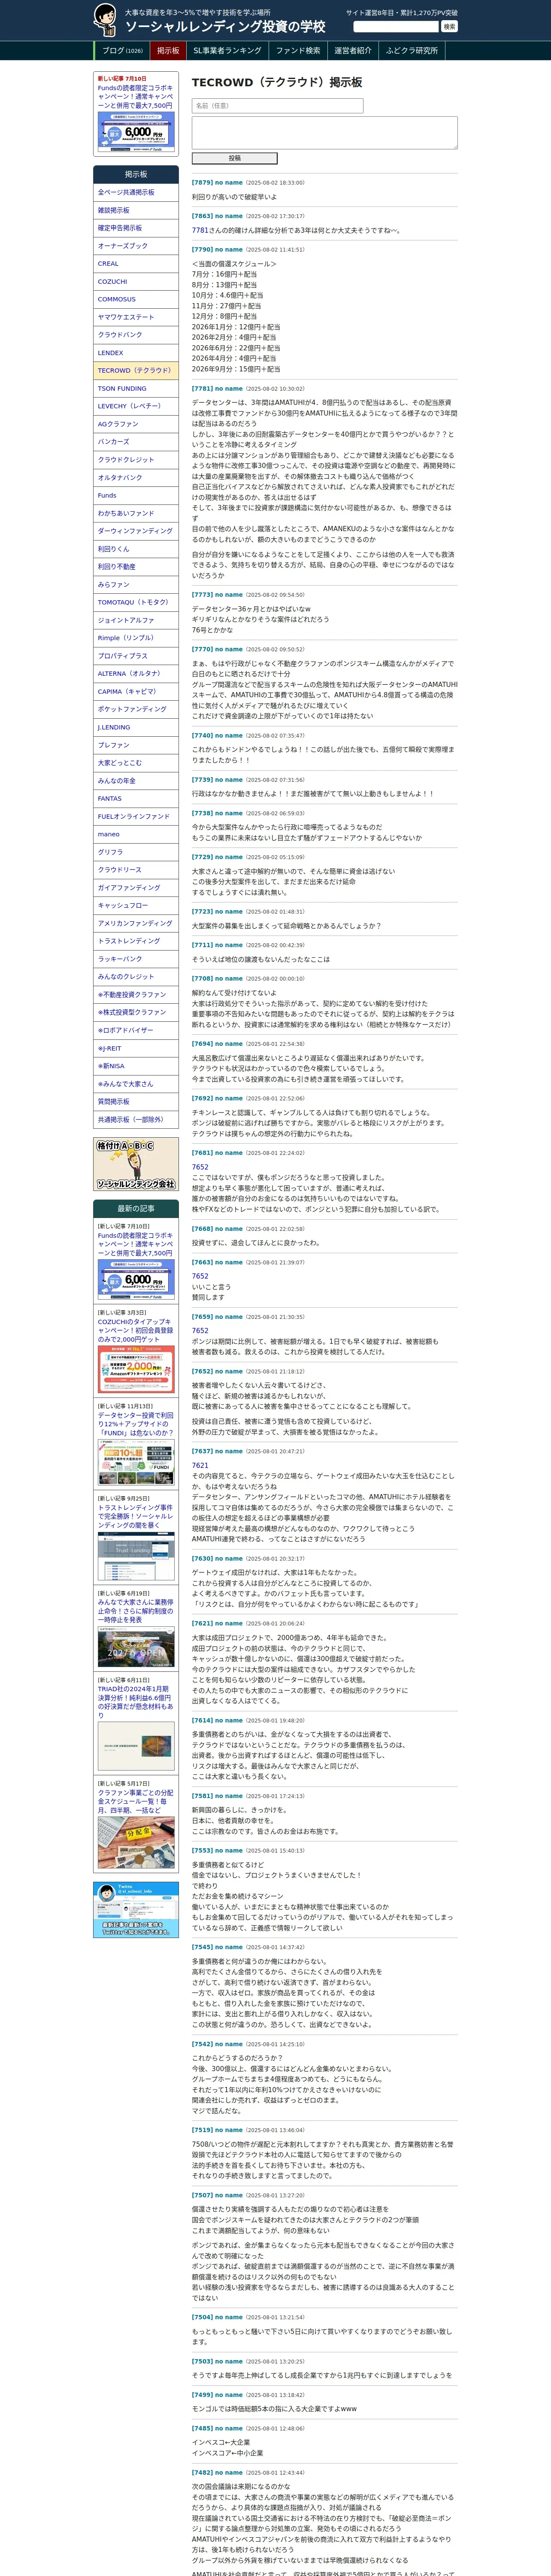551x2576 pixels.
Task: Open ラッキーバンク board link
Action: tap(136, 959)
